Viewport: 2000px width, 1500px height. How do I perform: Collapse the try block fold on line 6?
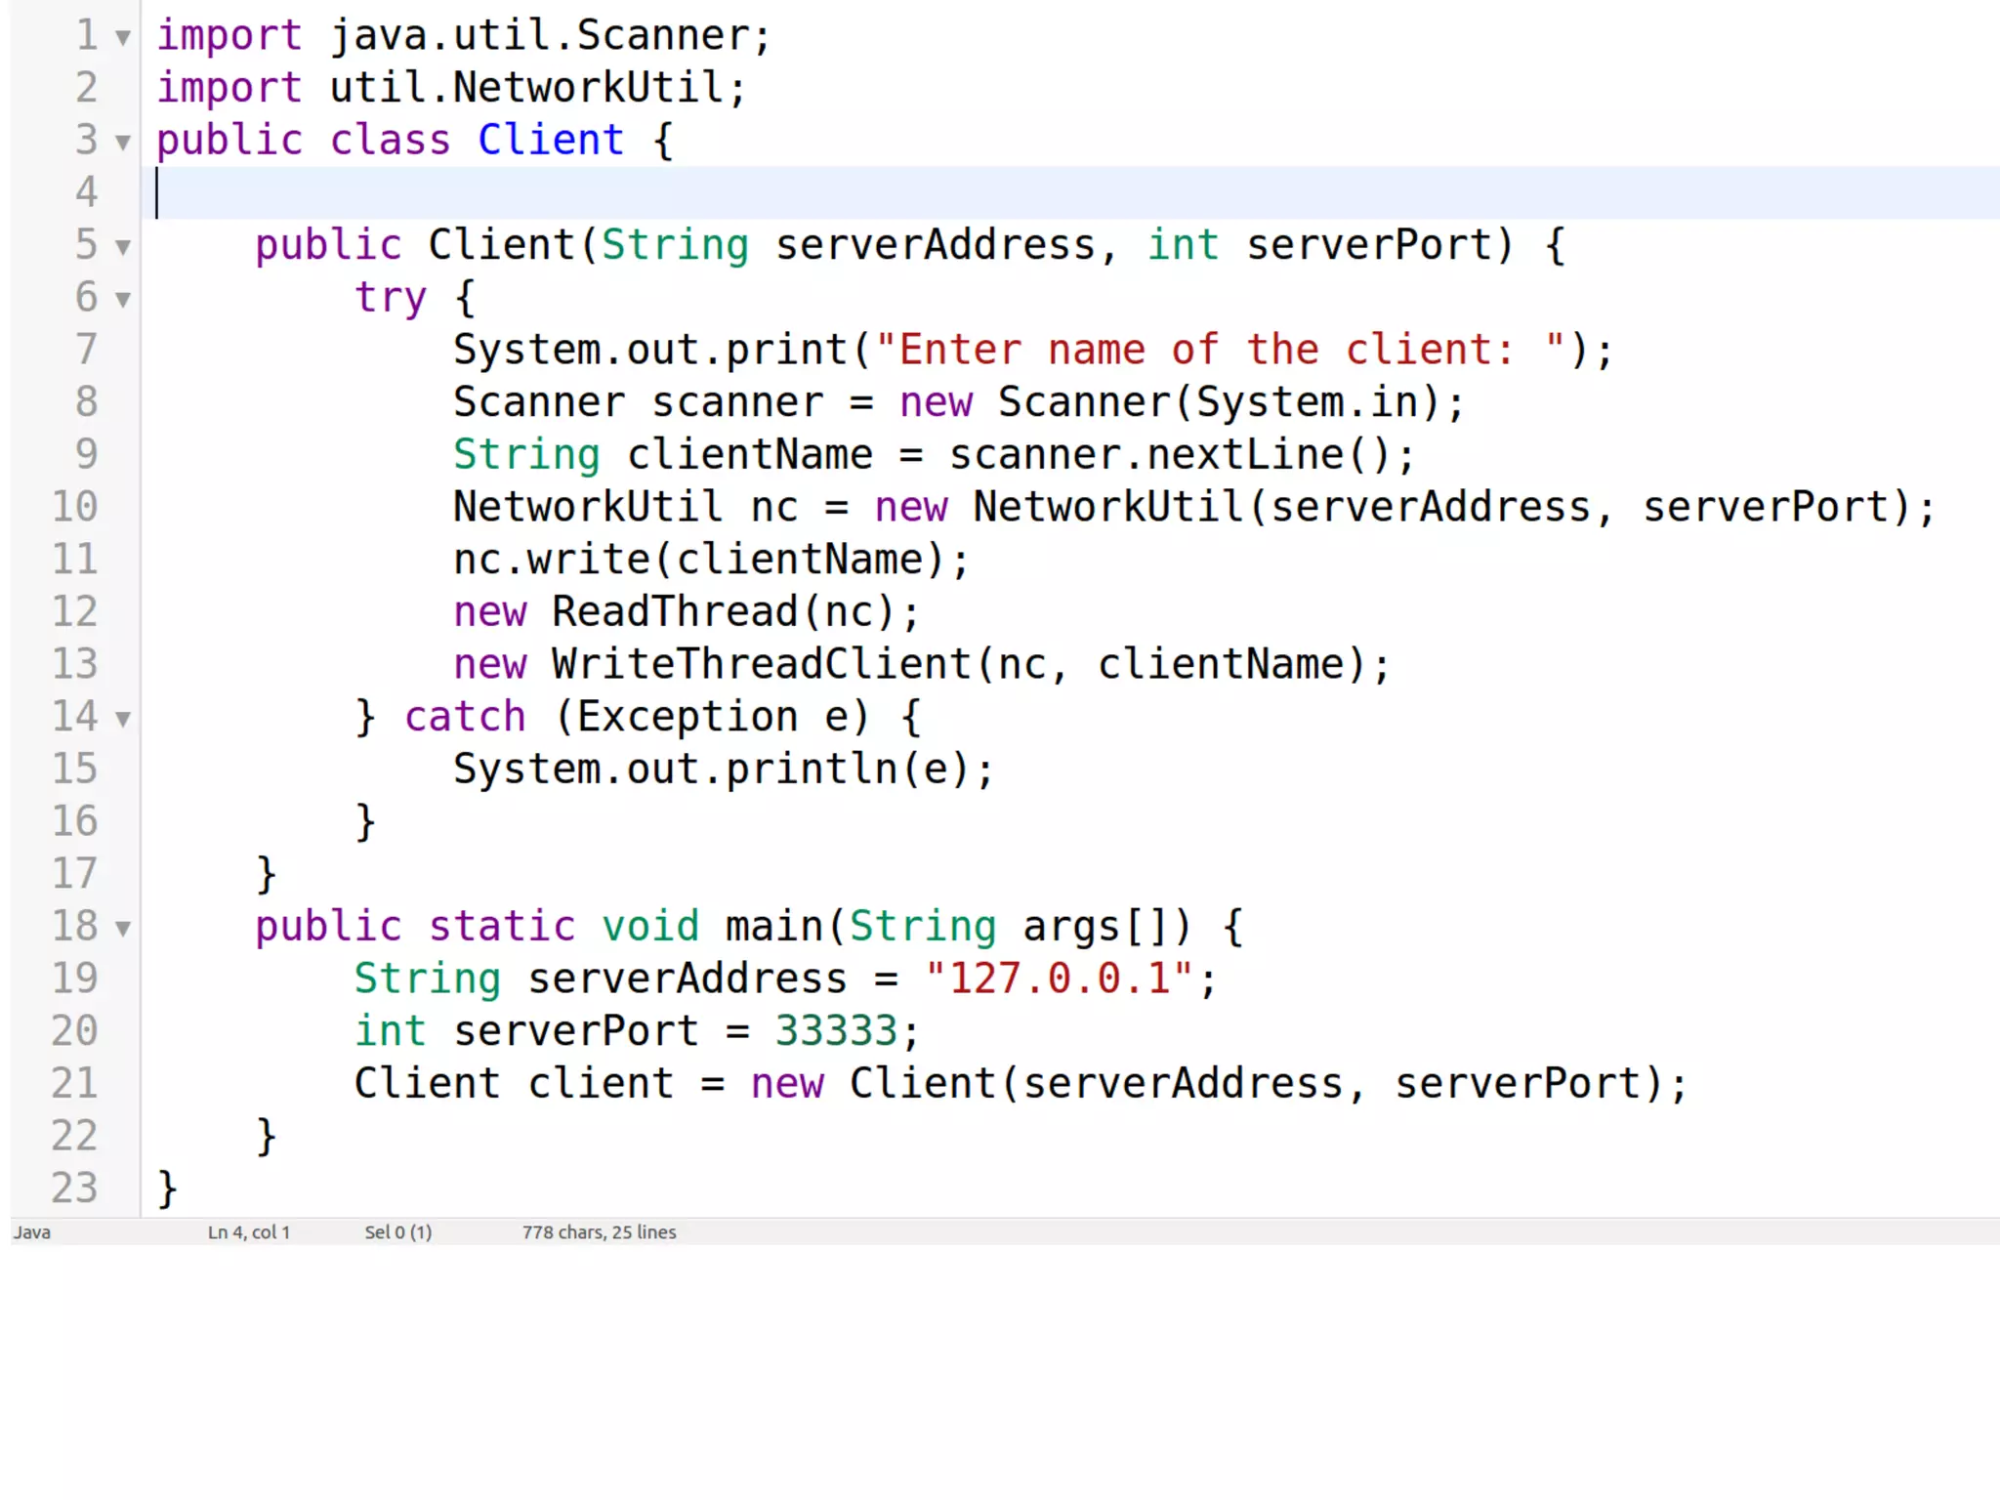pyautogui.click(x=123, y=299)
